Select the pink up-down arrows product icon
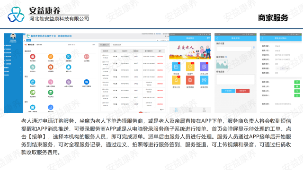 51,82
